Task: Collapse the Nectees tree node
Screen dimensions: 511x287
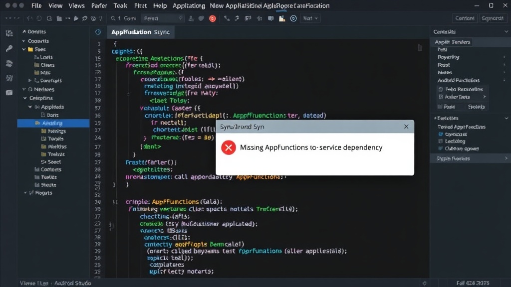Action: click(24, 89)
